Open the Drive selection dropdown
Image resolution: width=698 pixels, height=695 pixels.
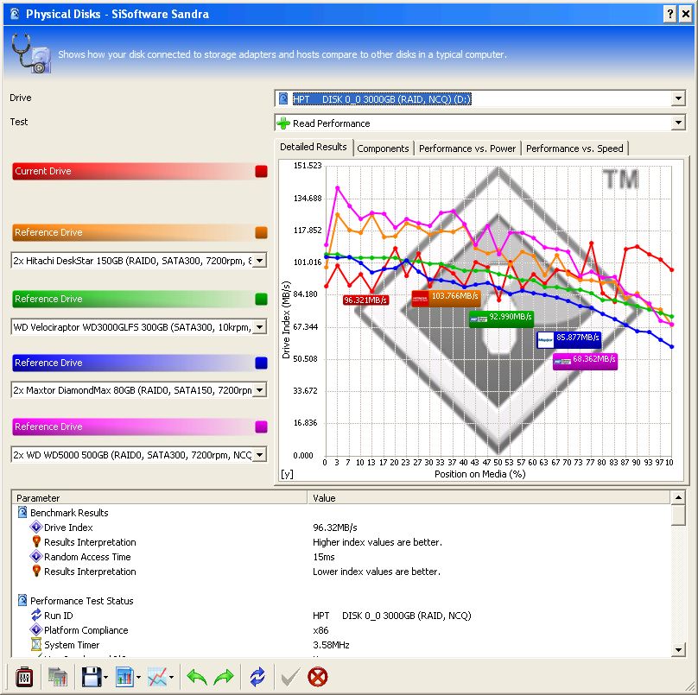click(678, 98)
